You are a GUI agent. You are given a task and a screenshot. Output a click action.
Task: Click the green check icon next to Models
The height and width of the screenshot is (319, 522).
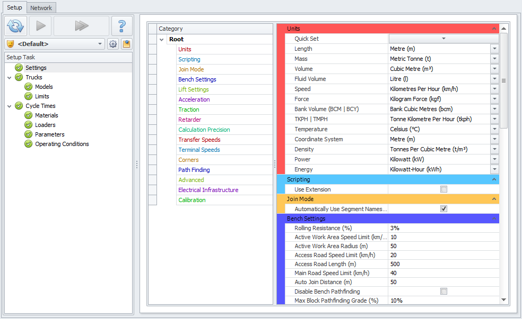29,87
